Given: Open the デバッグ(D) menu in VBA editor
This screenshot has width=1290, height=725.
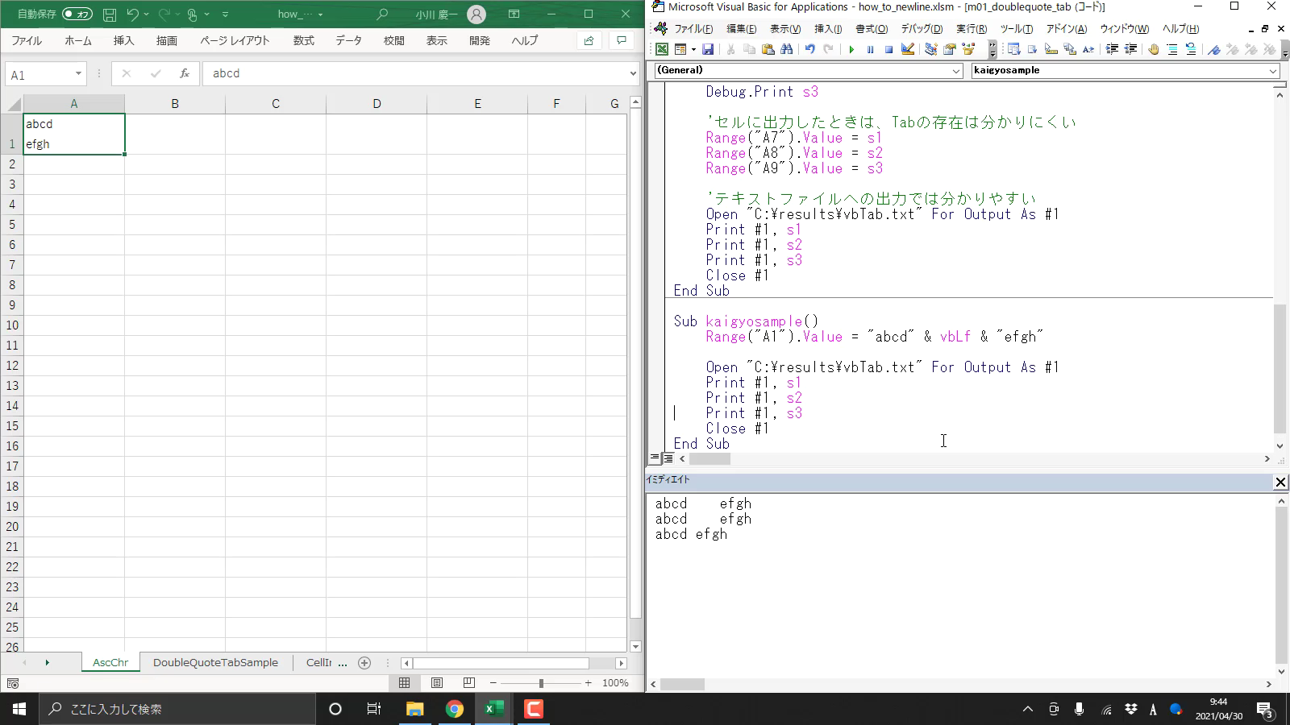Looking at the screenshot, I should coord(921,29).
